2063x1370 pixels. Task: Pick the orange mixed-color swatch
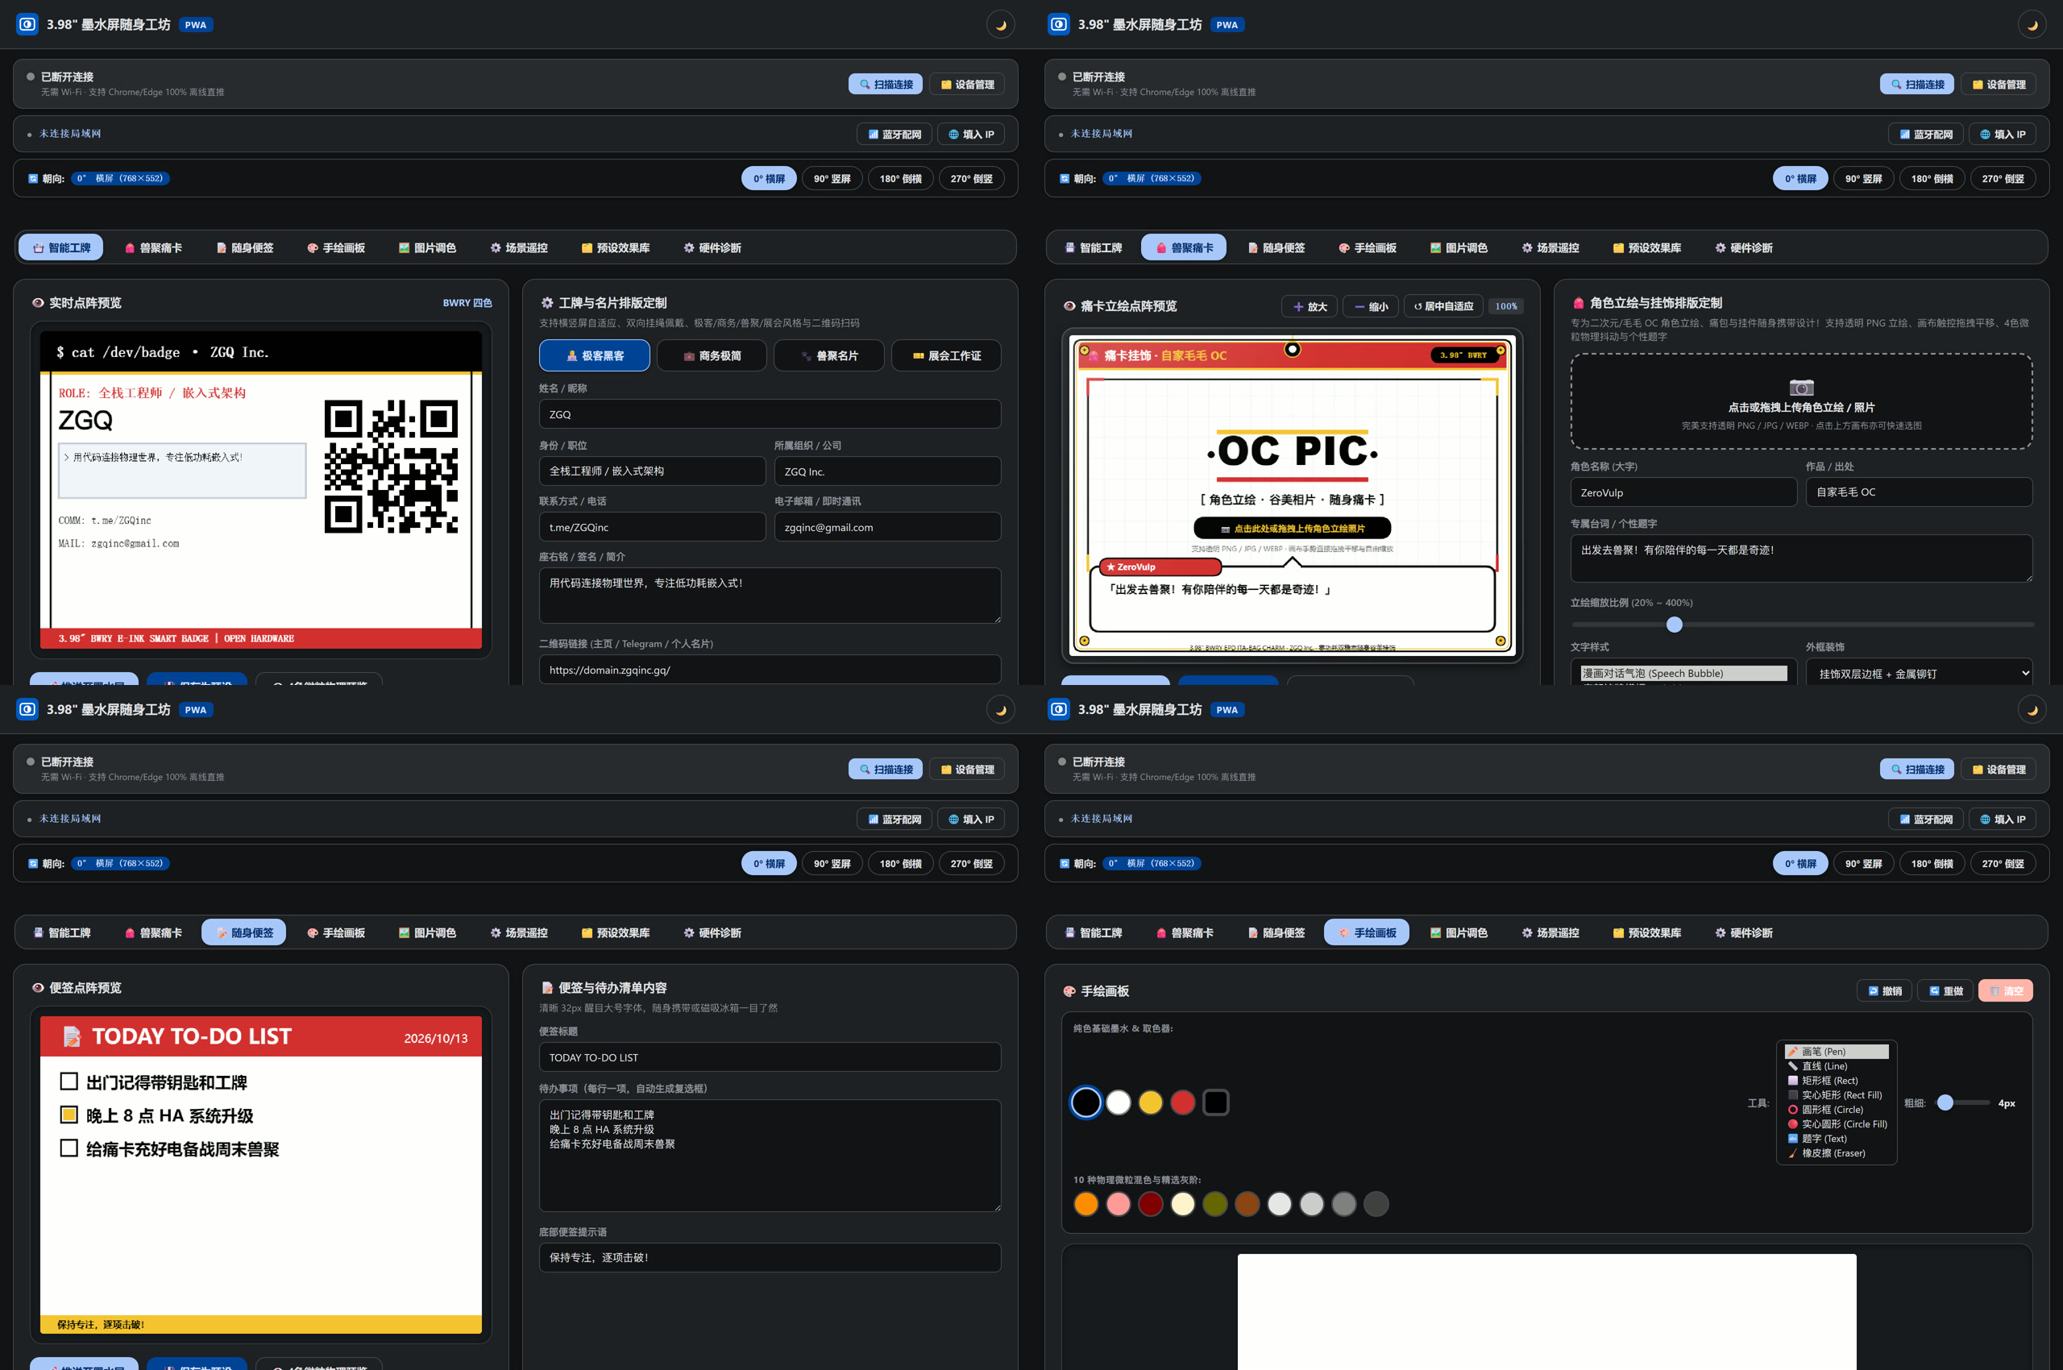tap(1086, 1204)
